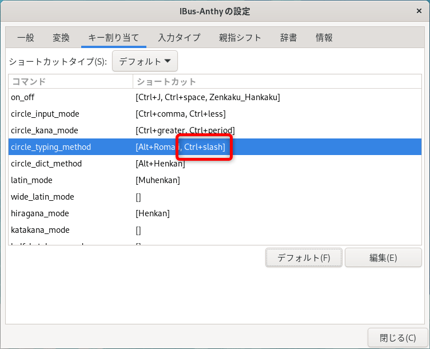
Task: Click the コマンド column header
Action: [x=71, y=81]
